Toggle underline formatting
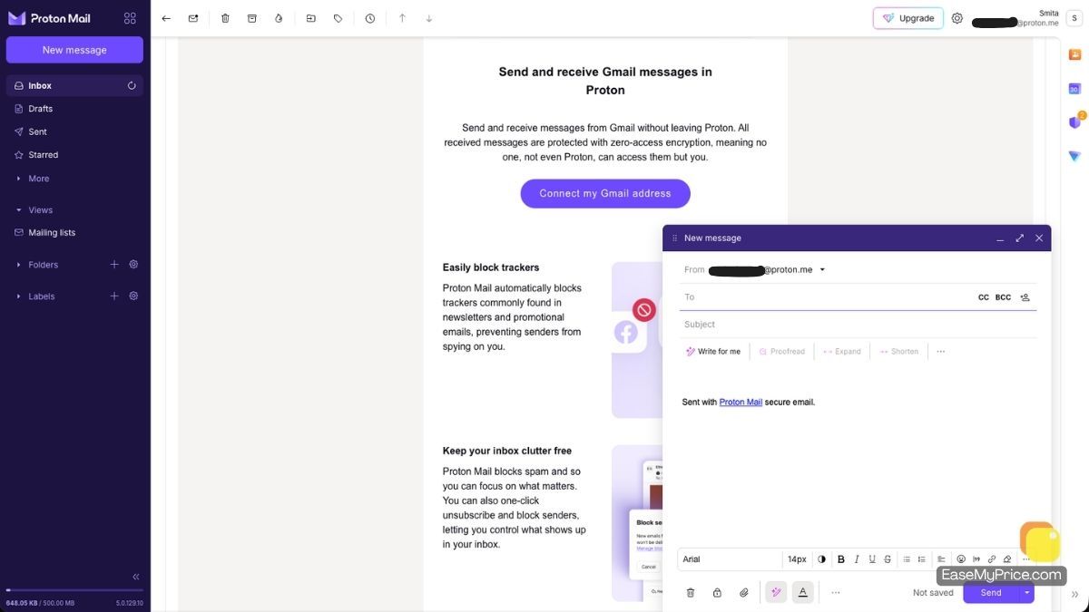Image resolution: width=1089 pixels, height=612 pixels. click(x=872, y=559)
